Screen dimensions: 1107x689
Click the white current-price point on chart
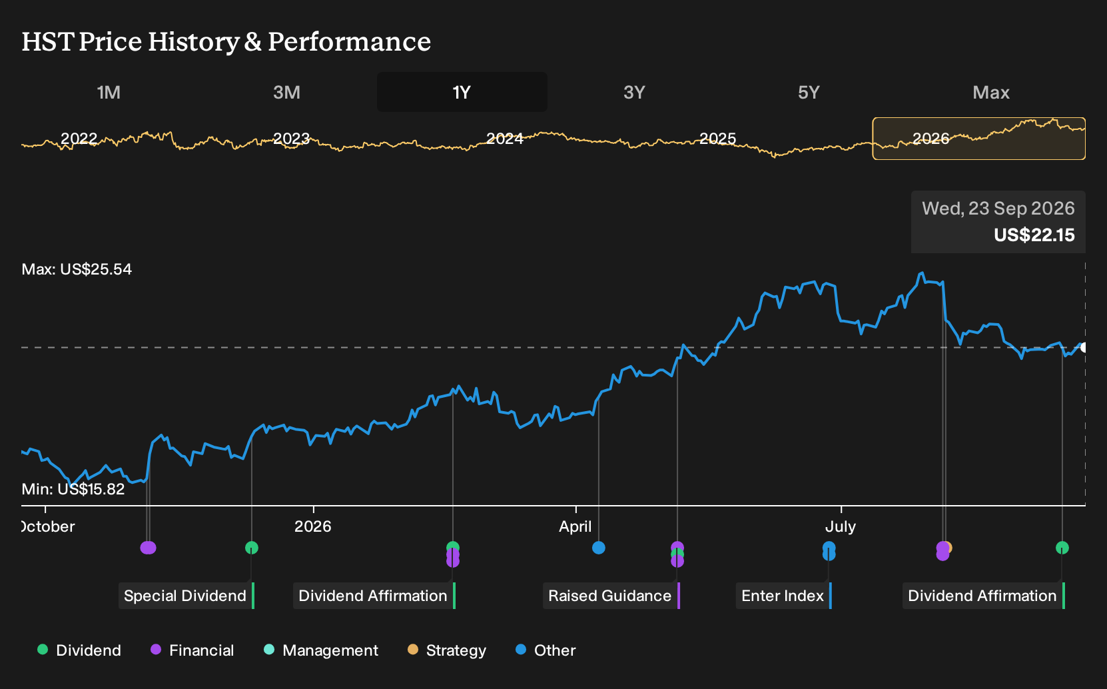click(1084, 347)
